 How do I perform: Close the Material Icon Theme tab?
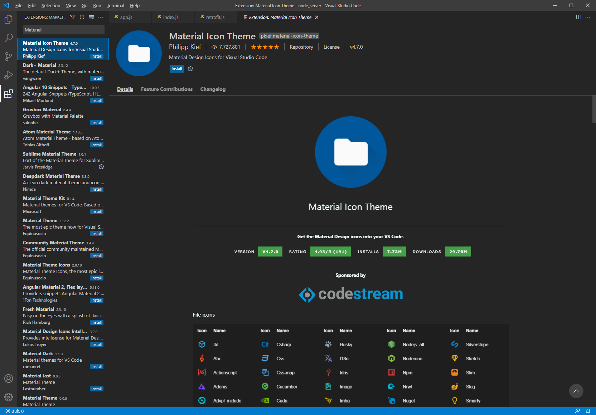[x=316, y=17]
